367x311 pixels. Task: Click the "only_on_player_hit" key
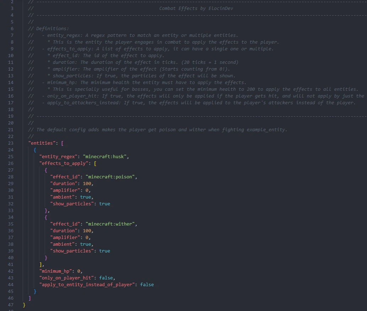pos(66,278)
